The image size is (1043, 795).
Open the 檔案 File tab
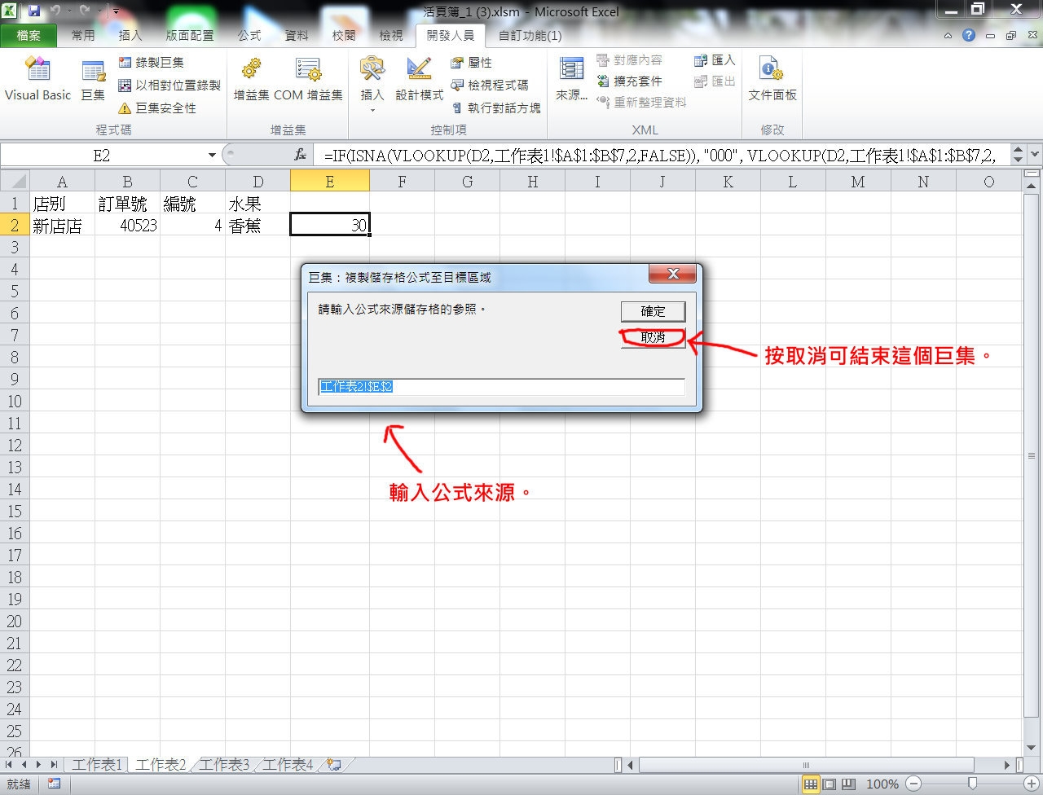[x=29, y=35]
